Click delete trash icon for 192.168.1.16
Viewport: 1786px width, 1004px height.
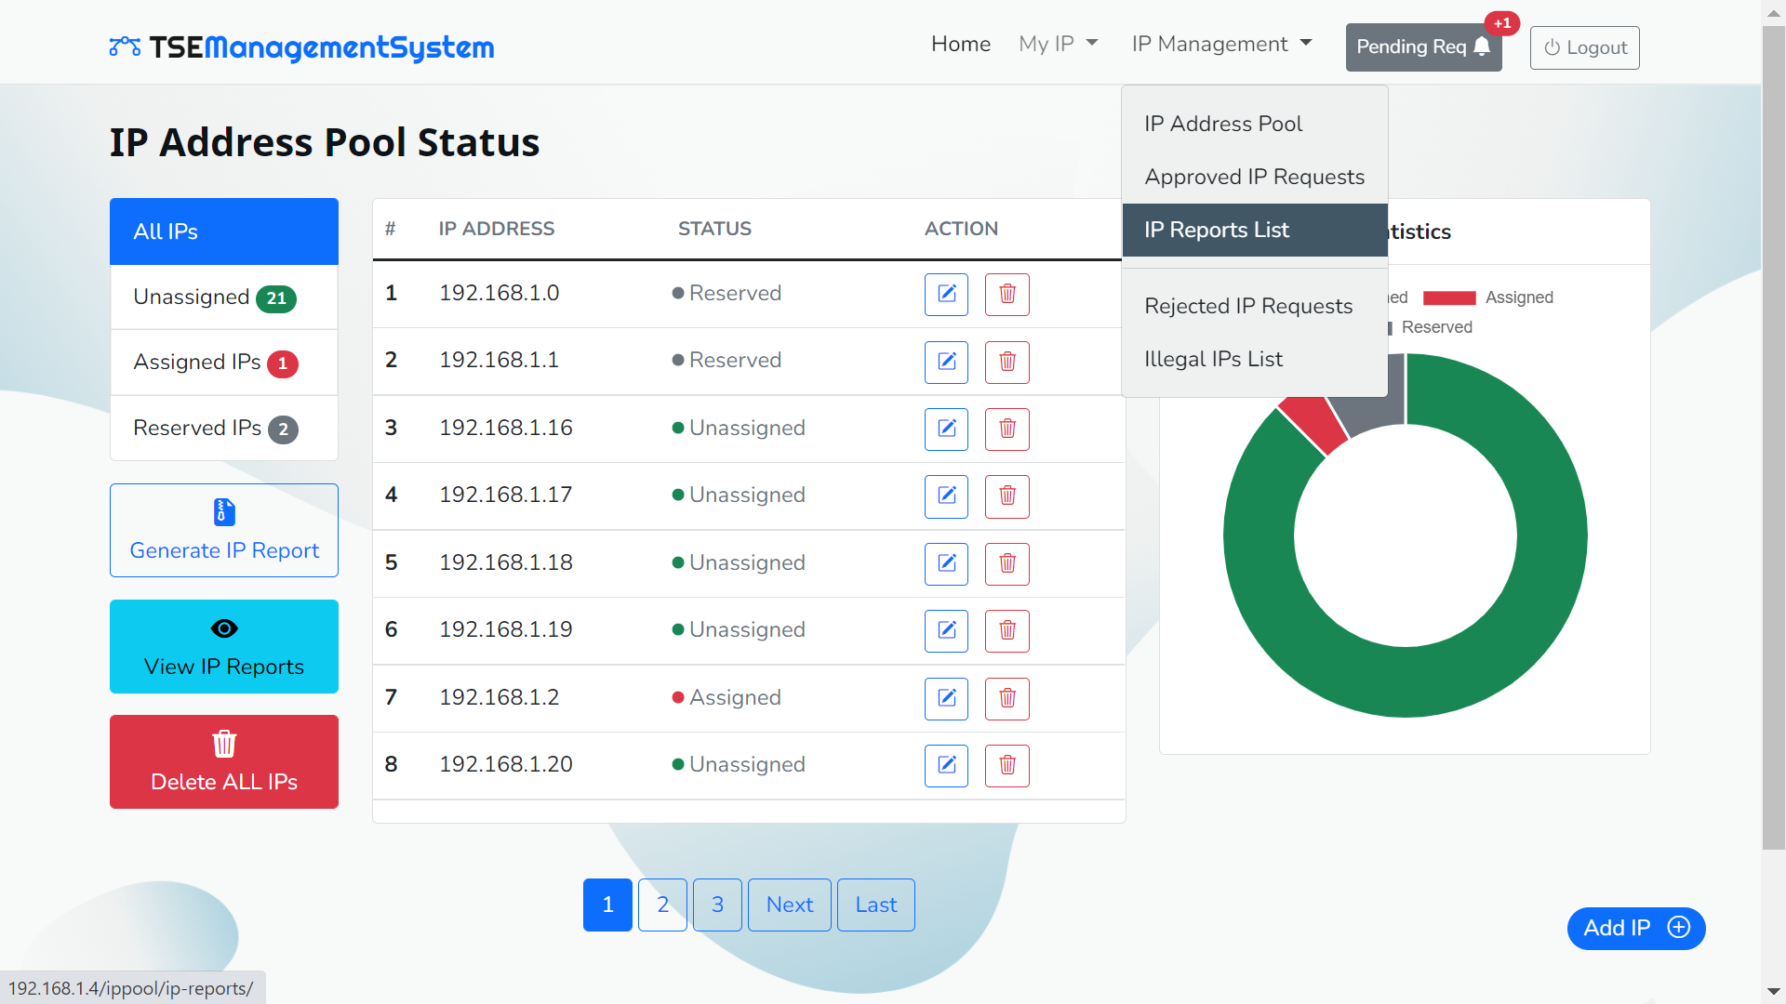(x=1006, y=429)
